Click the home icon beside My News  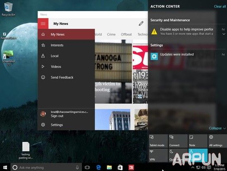43,34
